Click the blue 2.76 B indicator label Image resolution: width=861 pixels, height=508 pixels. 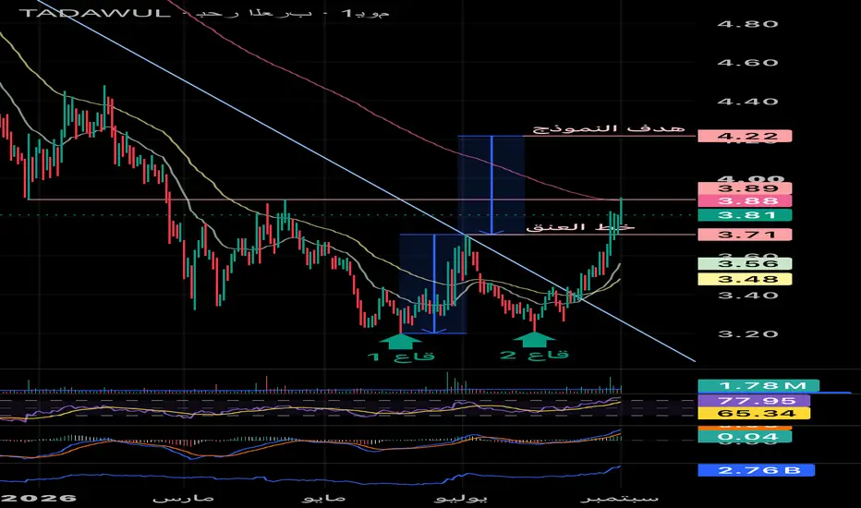pos(756,470)
